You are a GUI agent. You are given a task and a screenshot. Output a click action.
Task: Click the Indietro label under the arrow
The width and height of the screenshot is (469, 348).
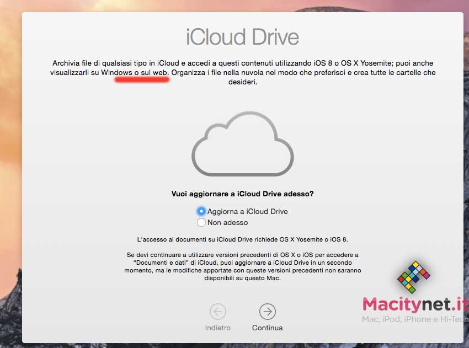pyautogui.click(x=218, y=328)
